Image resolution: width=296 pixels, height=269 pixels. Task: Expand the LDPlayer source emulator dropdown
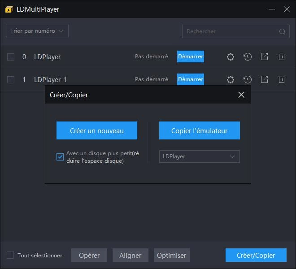(x=200, y=156)
